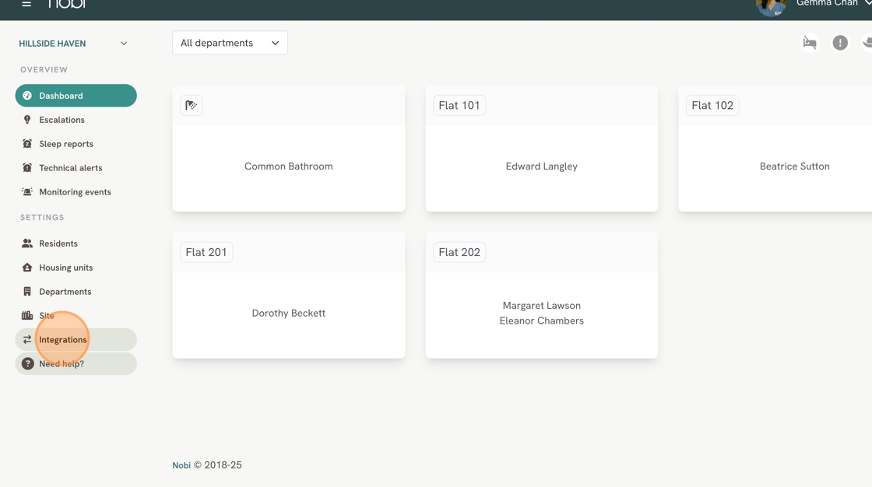Click the bed icon in top toolbar
Screen dimensions: 872x487
tap(810, 43)
